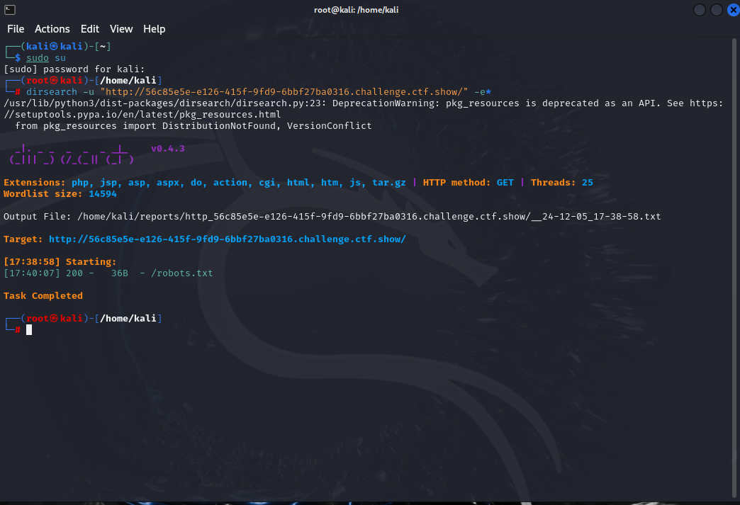Expand the View menu

pos(121,29)
